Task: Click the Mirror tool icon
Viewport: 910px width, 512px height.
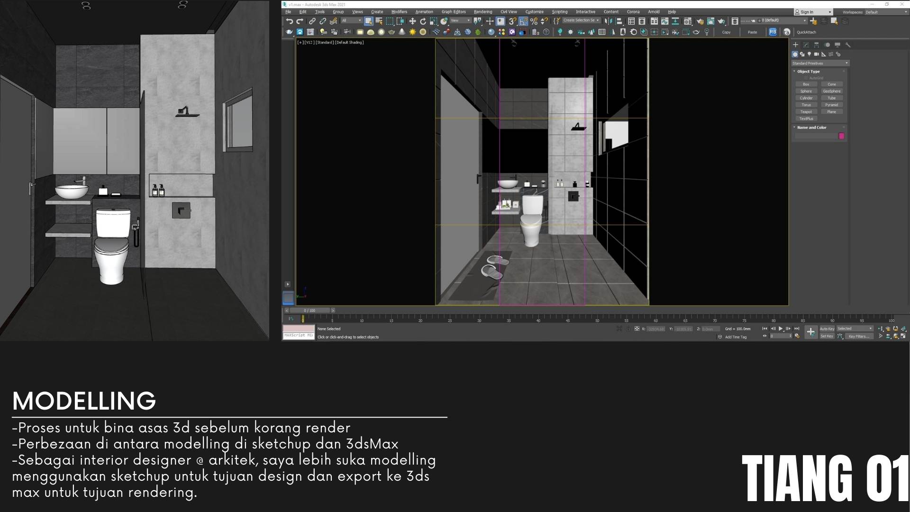Action: coord(608,21)
